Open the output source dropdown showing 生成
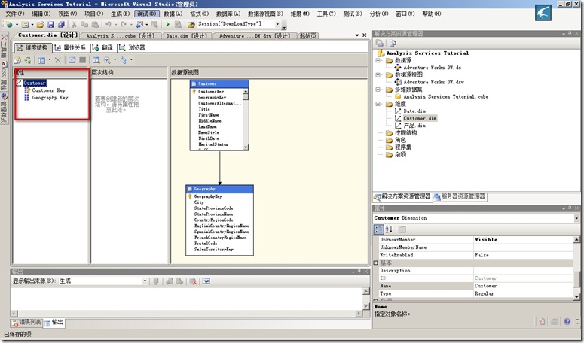This screenshot has height=343, width=584. (x=145, y=281)
